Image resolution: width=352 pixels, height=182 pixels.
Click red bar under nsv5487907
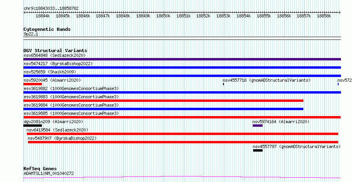183,142
